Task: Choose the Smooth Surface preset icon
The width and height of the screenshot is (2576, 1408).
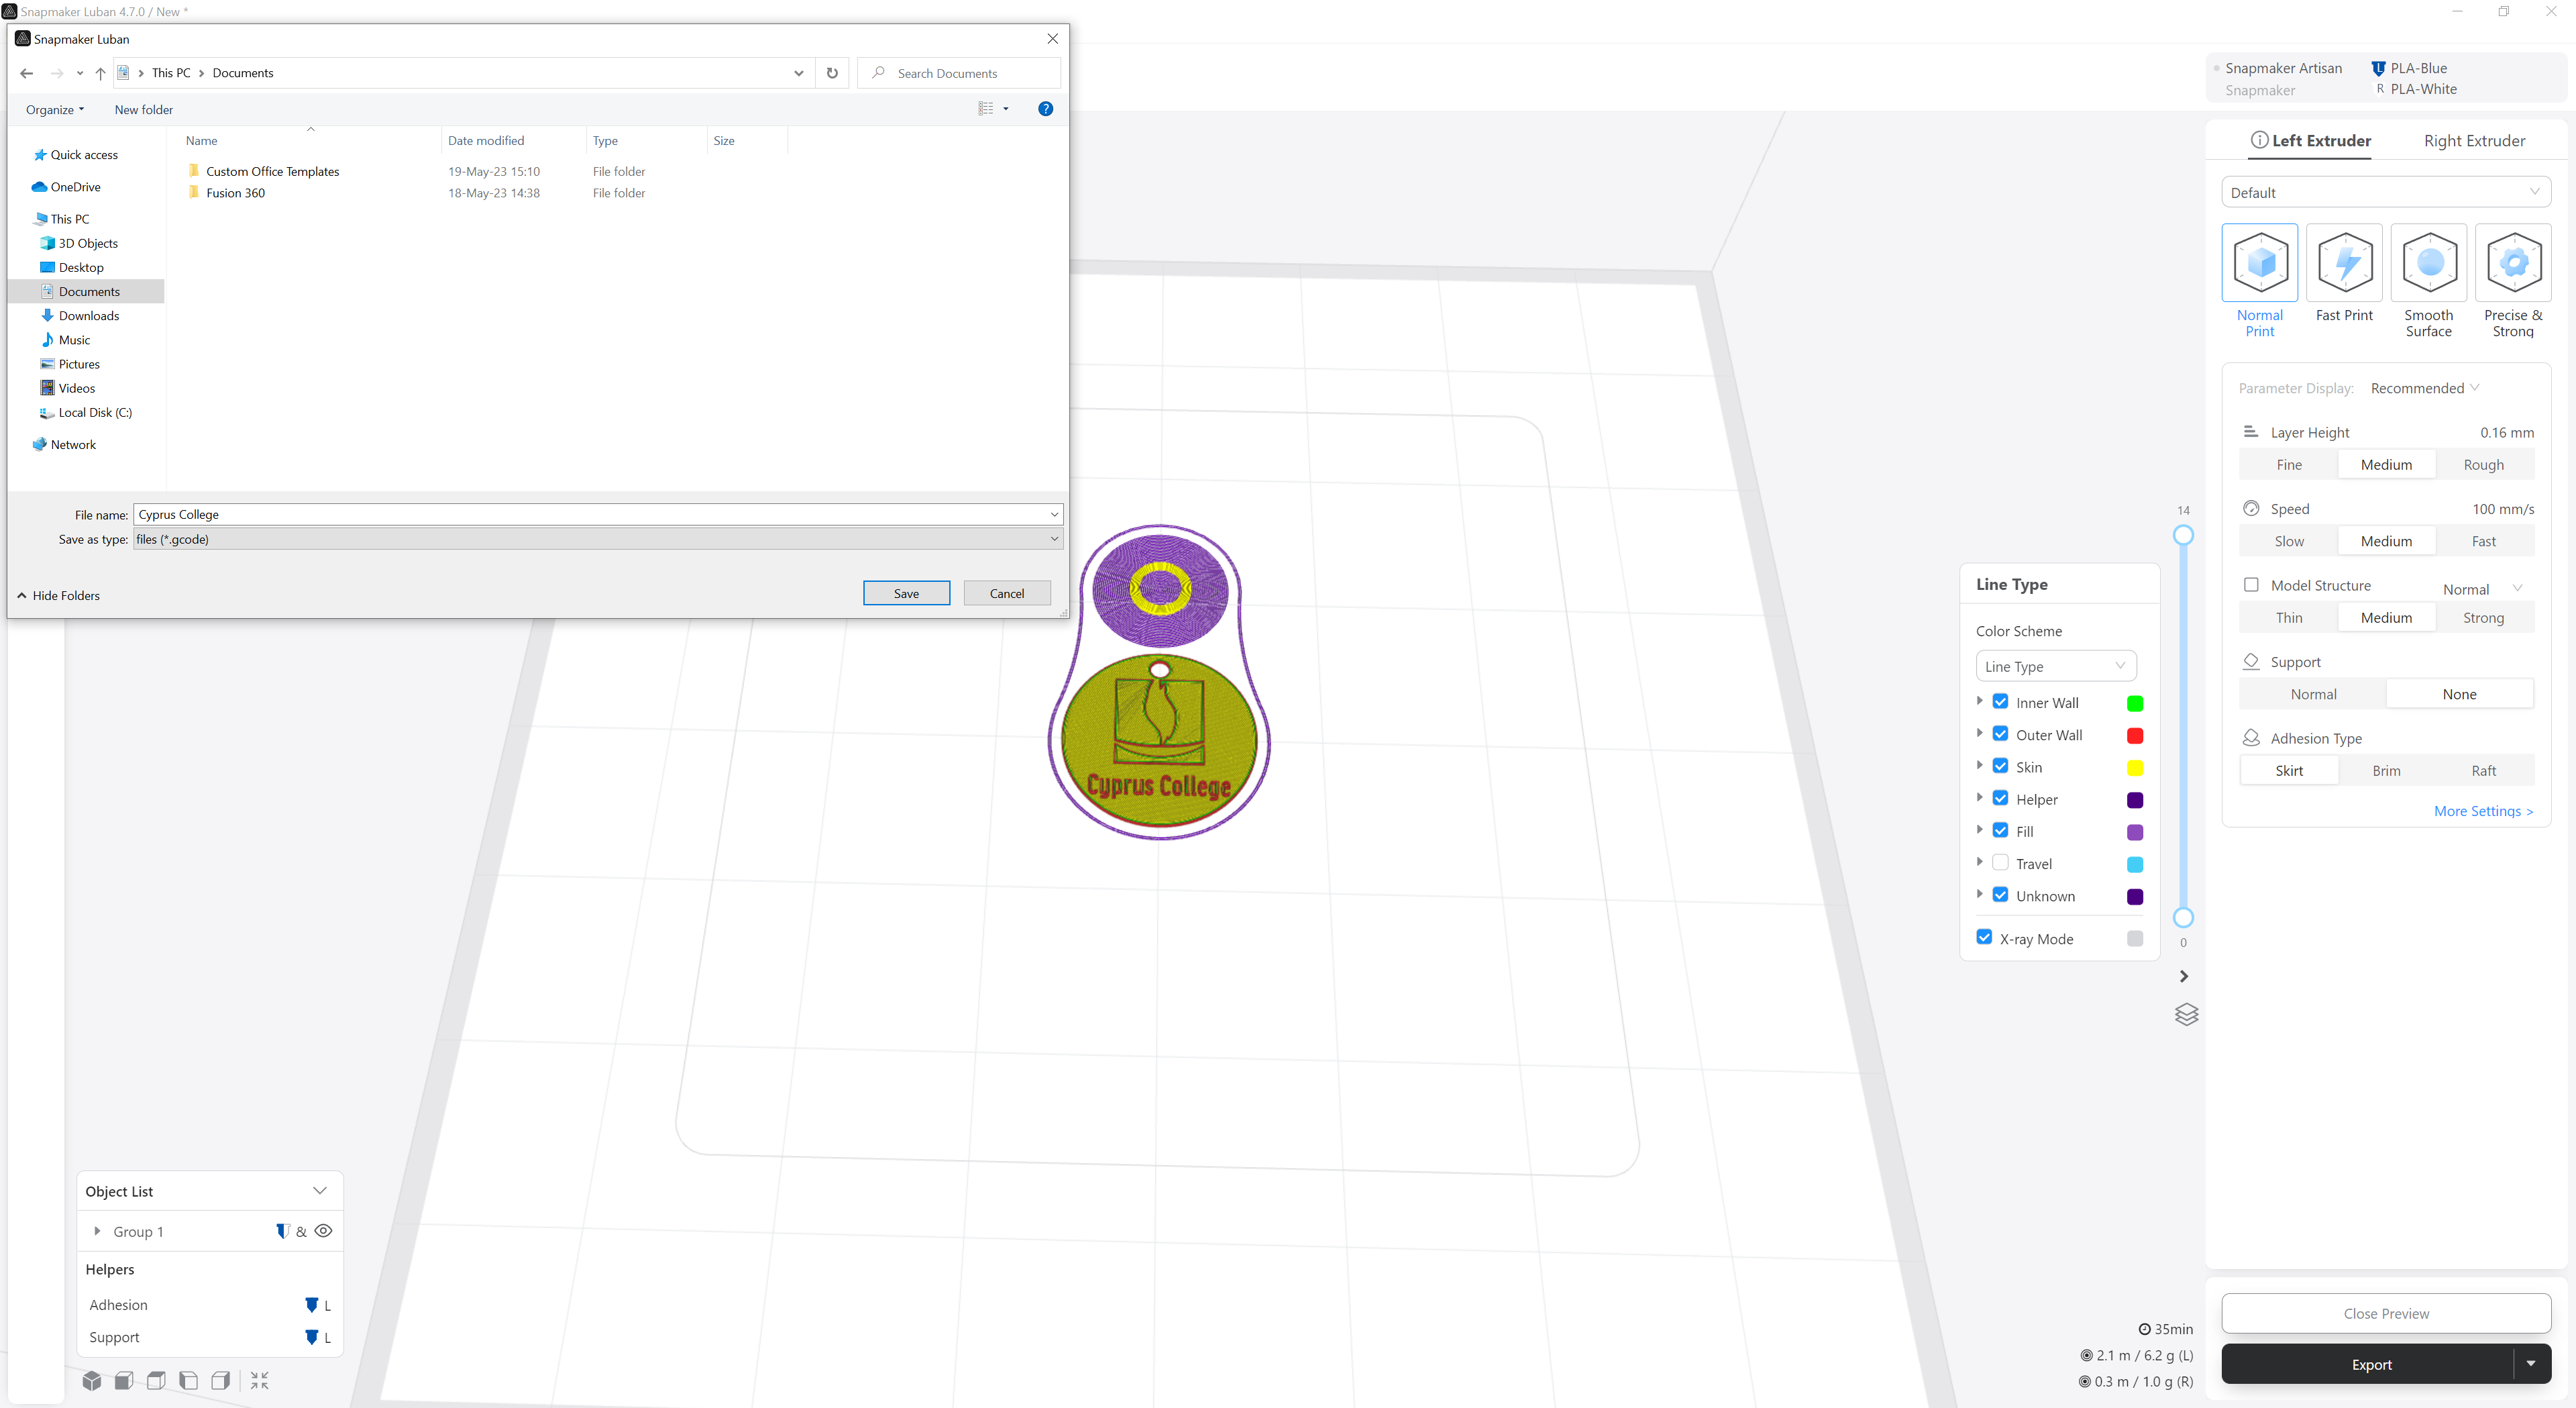Action: (x=2428, y=262)
